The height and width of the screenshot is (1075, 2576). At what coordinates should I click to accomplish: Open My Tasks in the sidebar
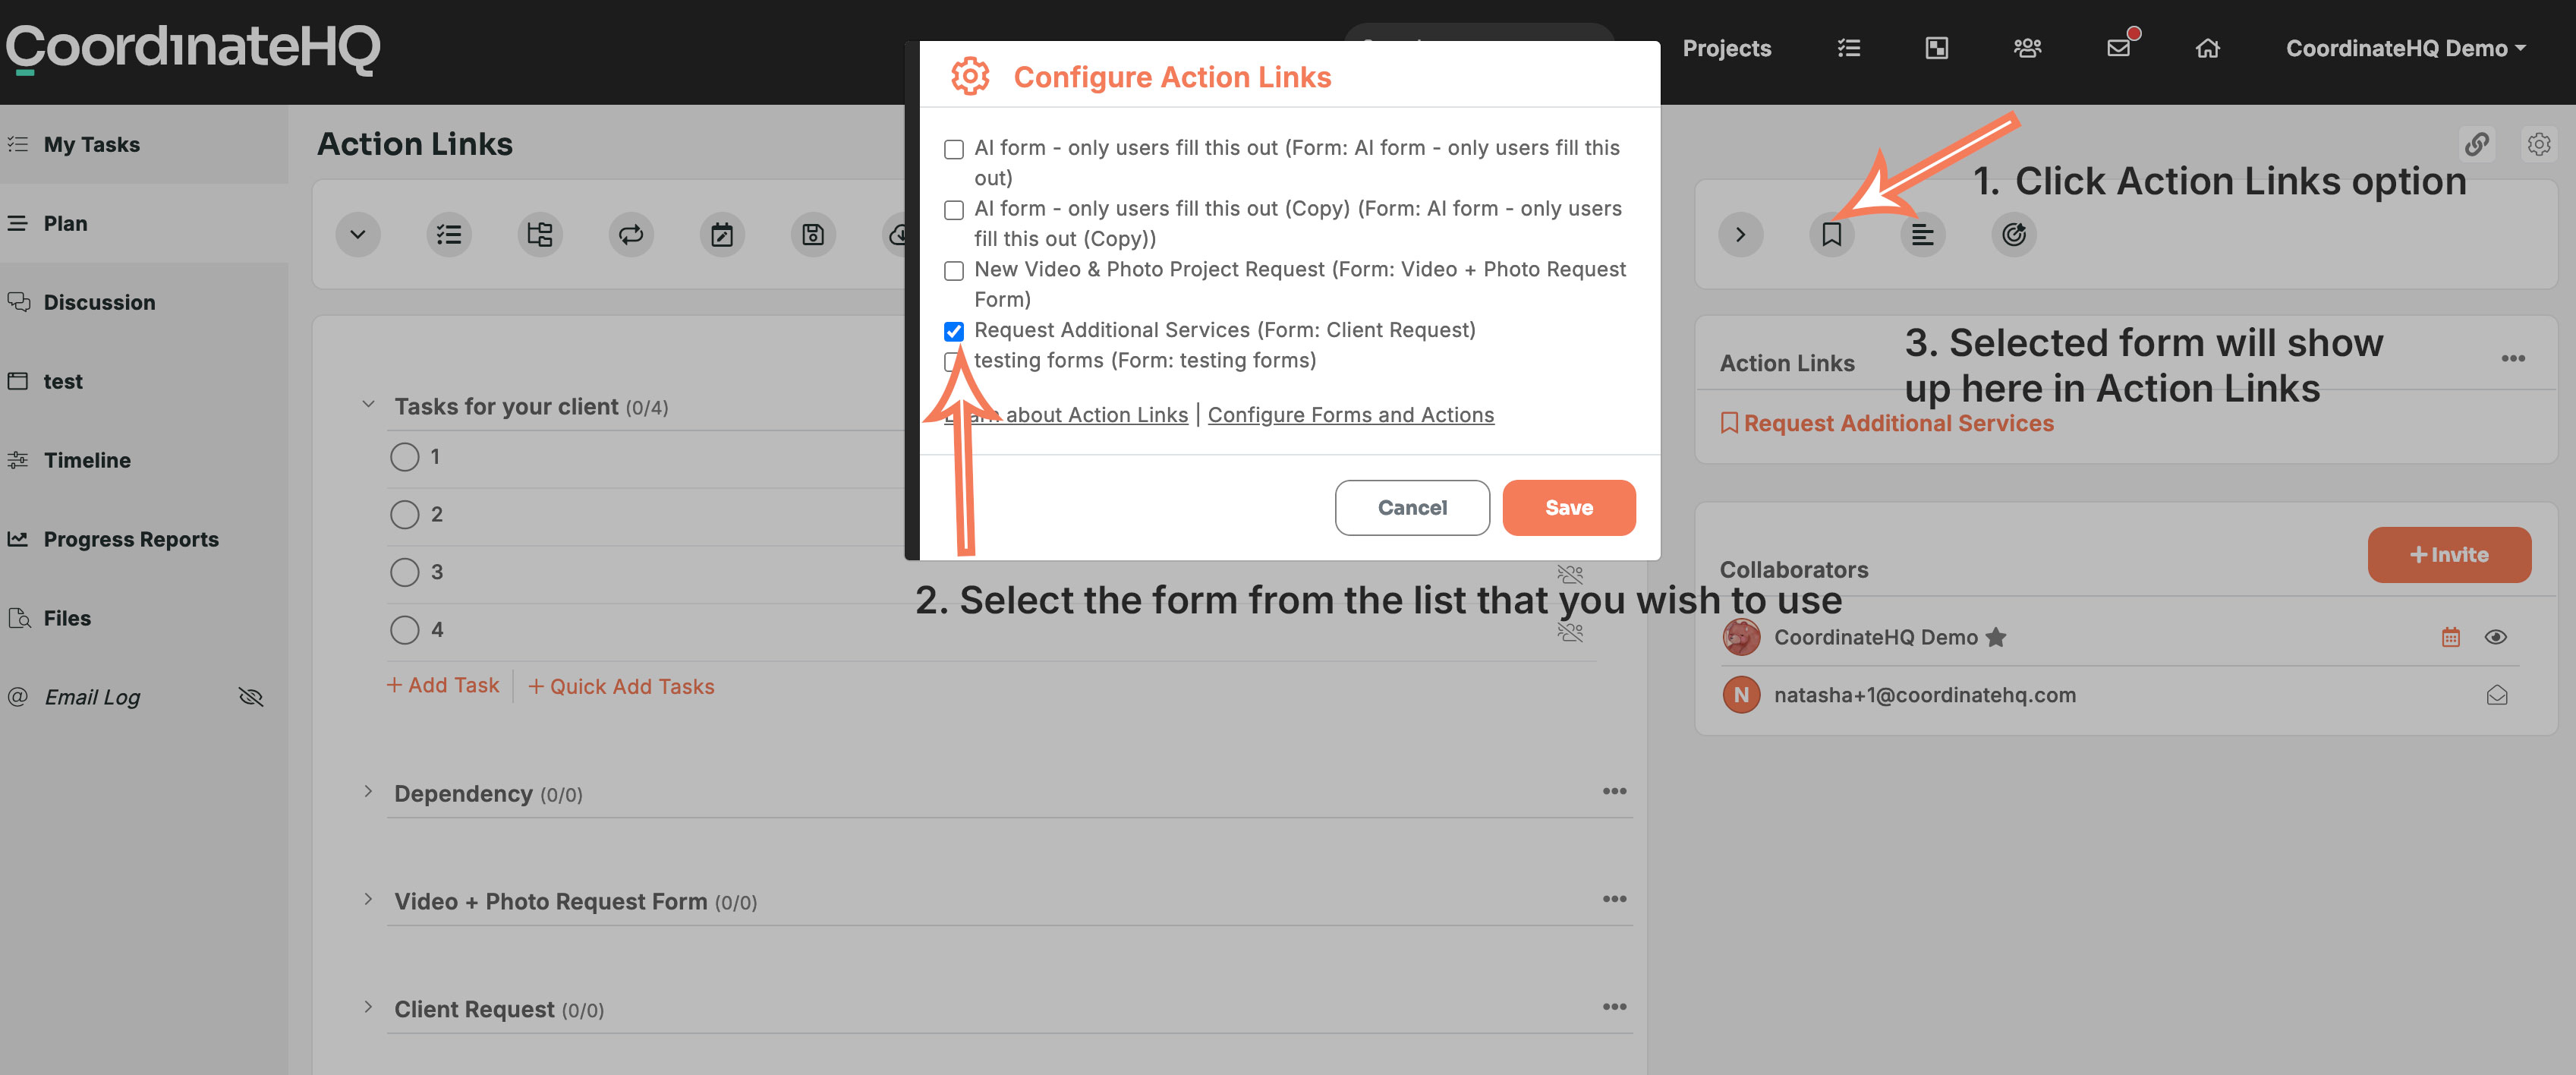(144, 144)
